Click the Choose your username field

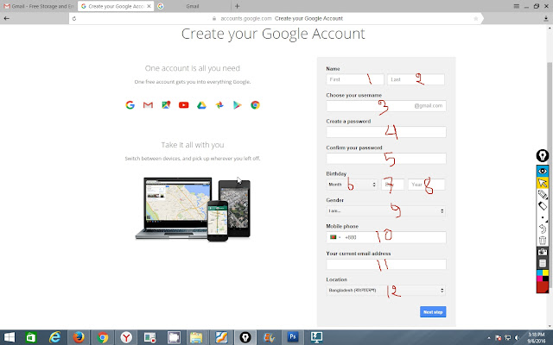click(386, 105)
